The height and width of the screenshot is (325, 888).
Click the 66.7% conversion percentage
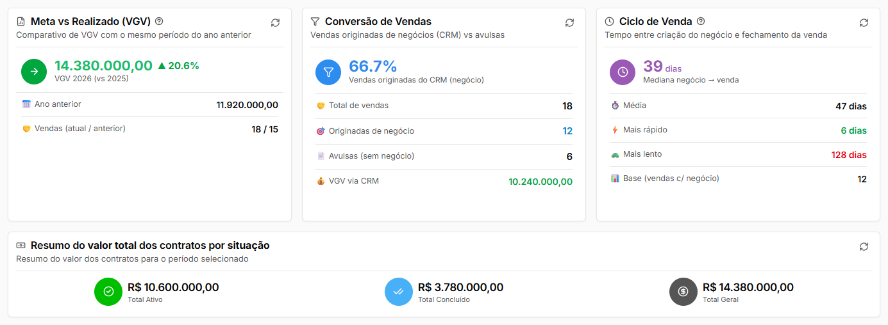tap(373, 66)
